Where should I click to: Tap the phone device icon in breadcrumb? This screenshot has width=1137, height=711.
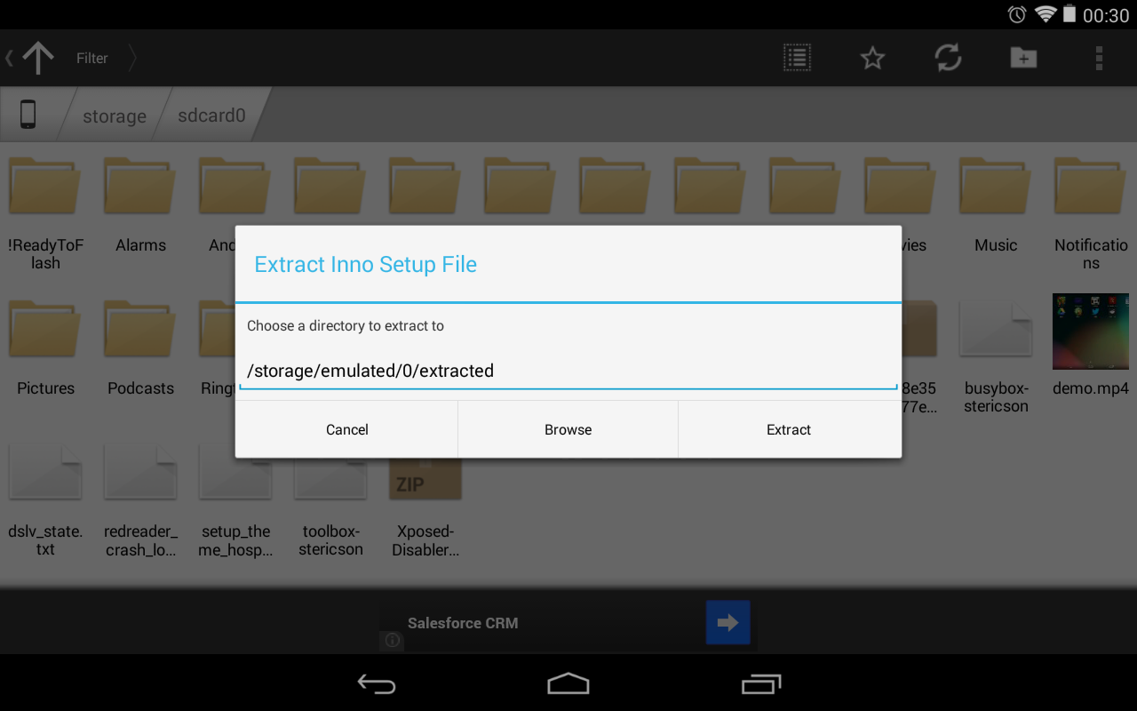(x=28, y=115)
